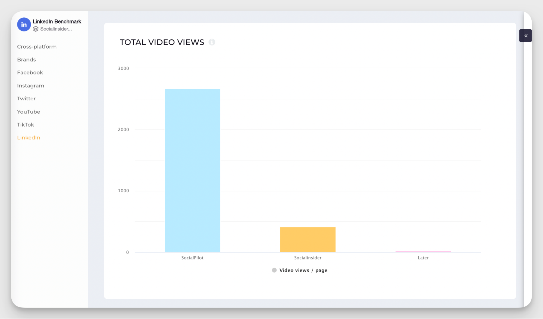Viewport: 543px width, 319px height.
Task: Go to Brands in the sidebar
Action: (x=26, y=60)
